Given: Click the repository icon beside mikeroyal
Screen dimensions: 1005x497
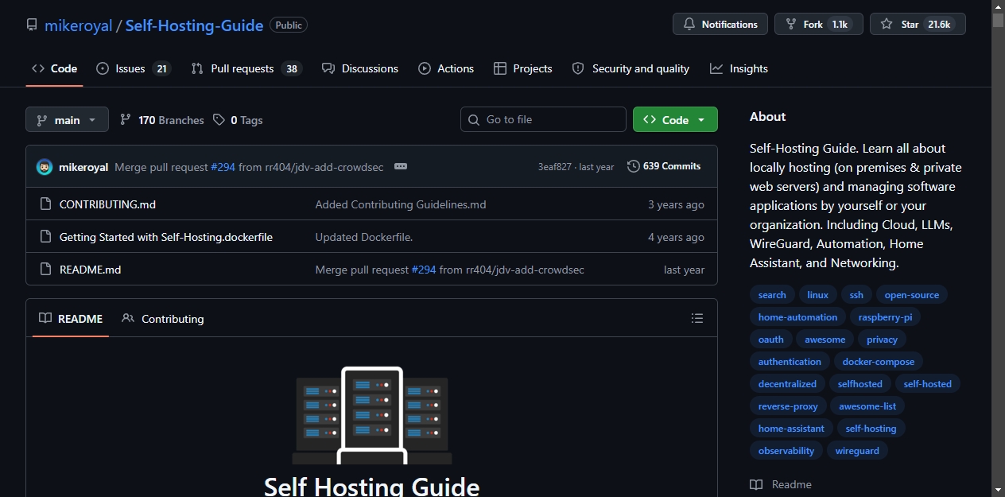Looking at the screenshot, I should 32,25.
